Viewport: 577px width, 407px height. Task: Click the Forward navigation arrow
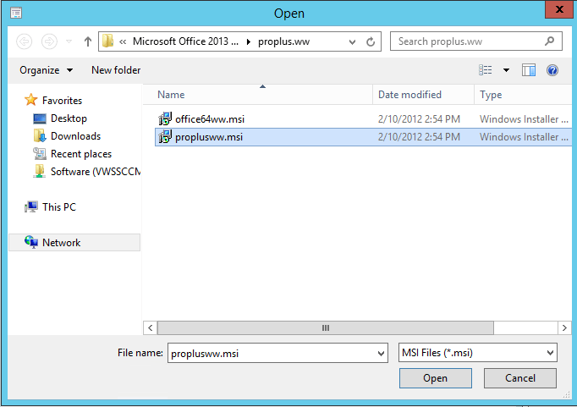coord(49,41)
